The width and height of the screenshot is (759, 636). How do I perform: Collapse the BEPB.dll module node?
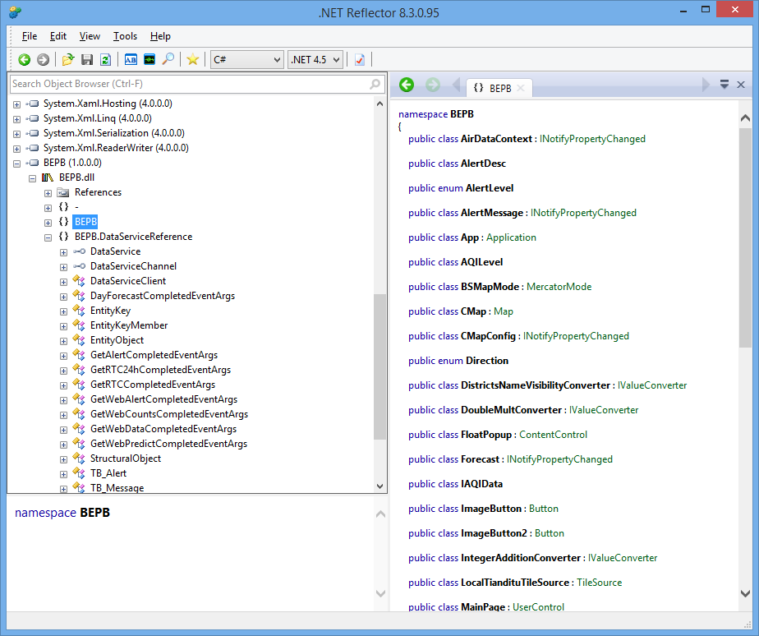tap(32, 178)
